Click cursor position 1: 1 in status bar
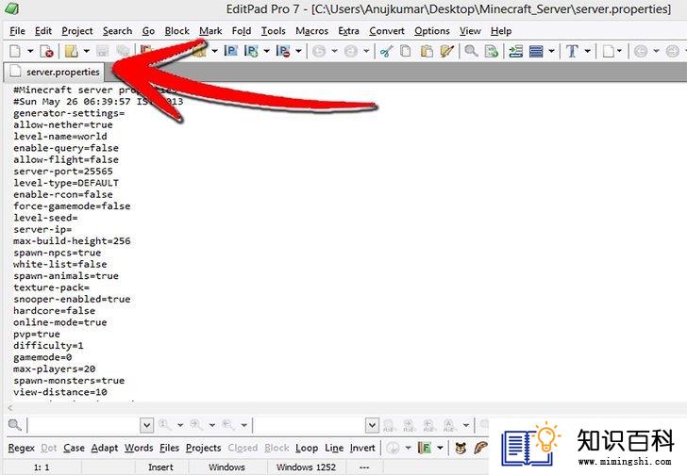Viewport: 687px width, 475px height. tap(42, 467)
